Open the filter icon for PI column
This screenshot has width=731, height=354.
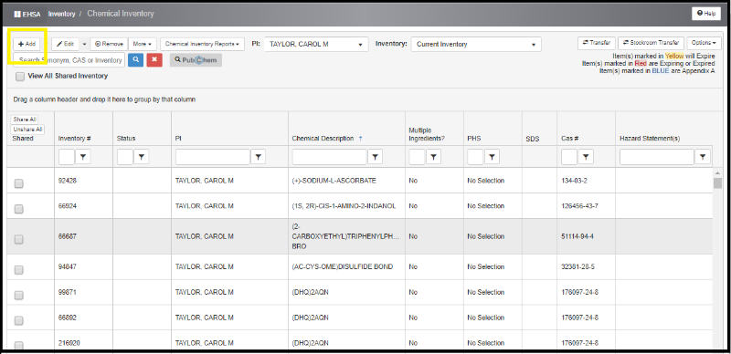click(259, 158)
